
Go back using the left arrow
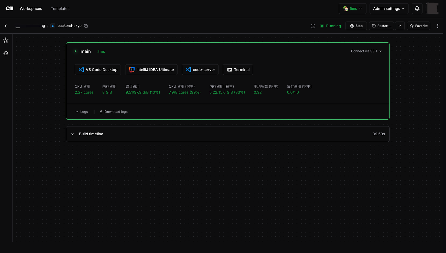[x=6, y=26]
